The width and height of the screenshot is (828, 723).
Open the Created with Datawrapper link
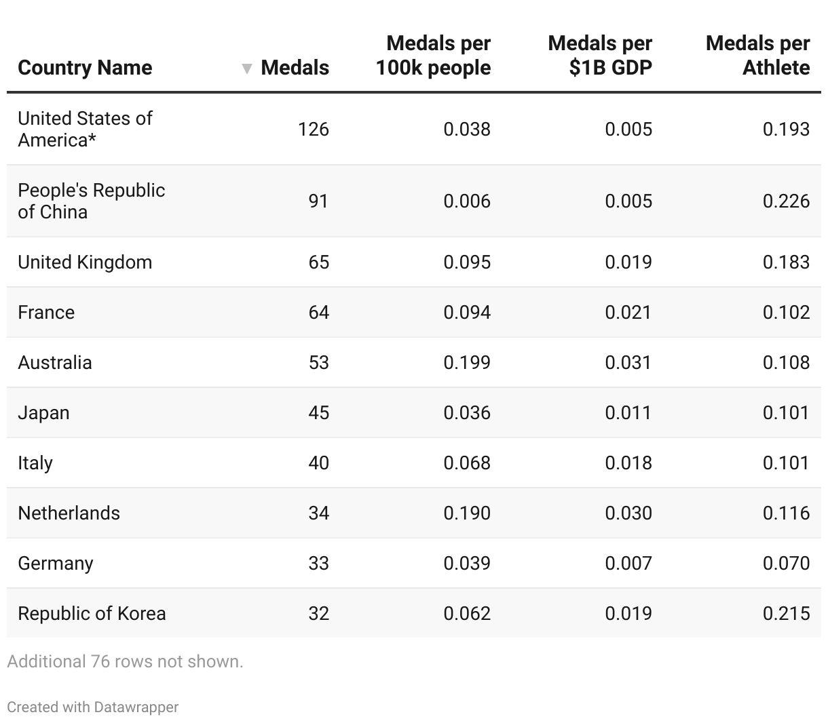click(x=93, y=707)
